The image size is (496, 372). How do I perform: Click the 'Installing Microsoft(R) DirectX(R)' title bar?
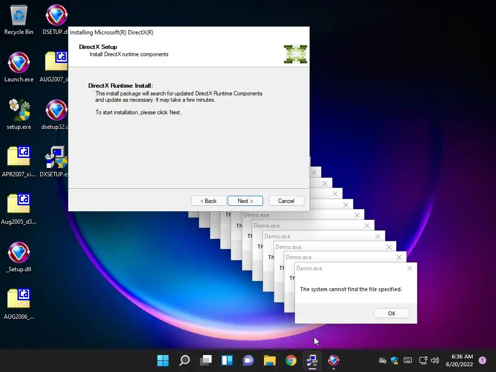click(x=189, y=32)
